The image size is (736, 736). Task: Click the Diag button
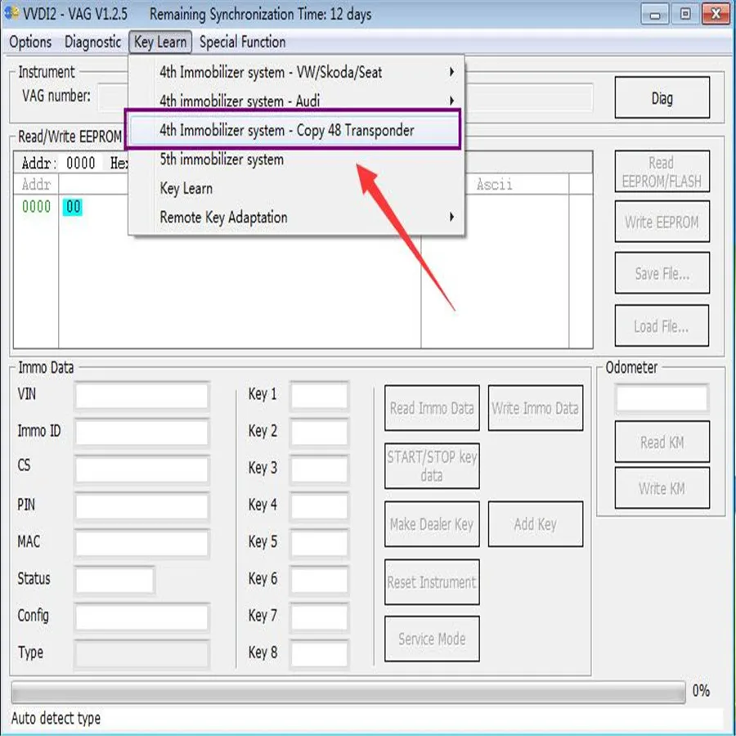coord(662,97)
